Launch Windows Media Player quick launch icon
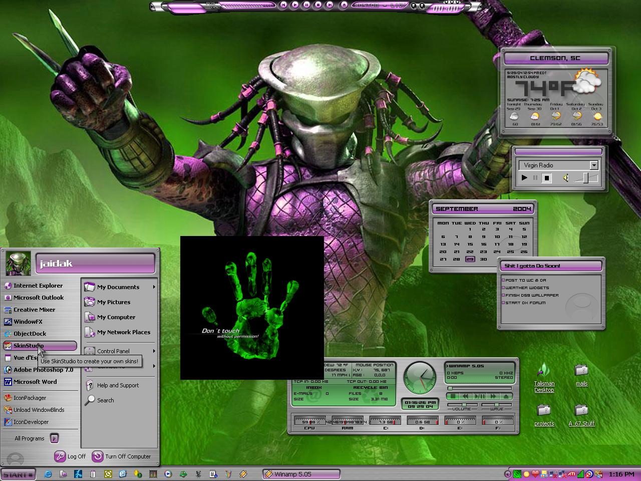Image resolution: width=641 pixels, height=481 pixels. tap(168, 474)
